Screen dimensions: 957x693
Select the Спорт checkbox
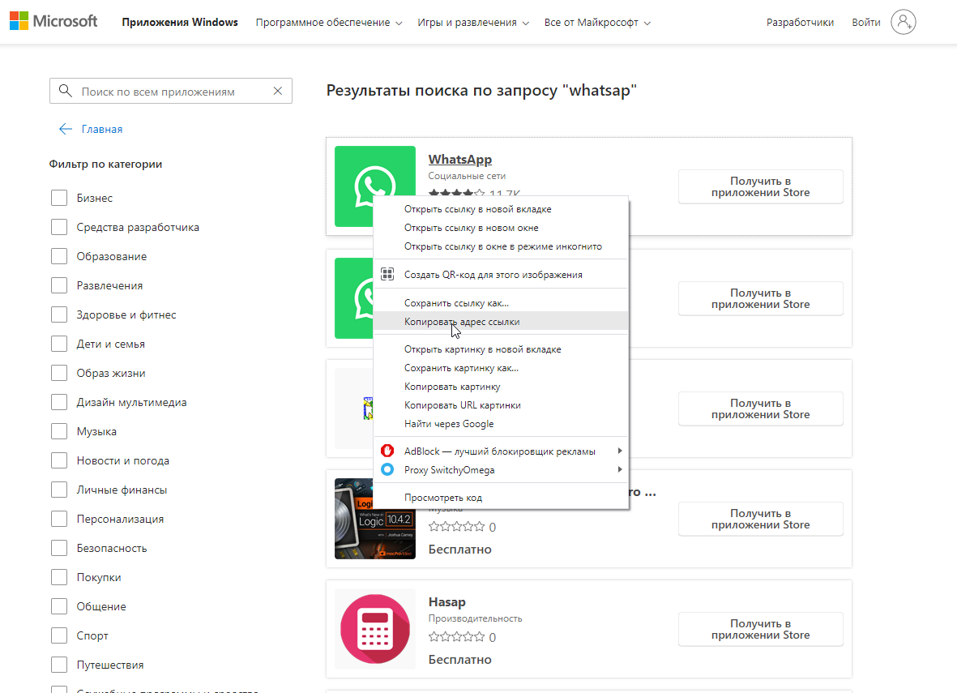(59, 635)
